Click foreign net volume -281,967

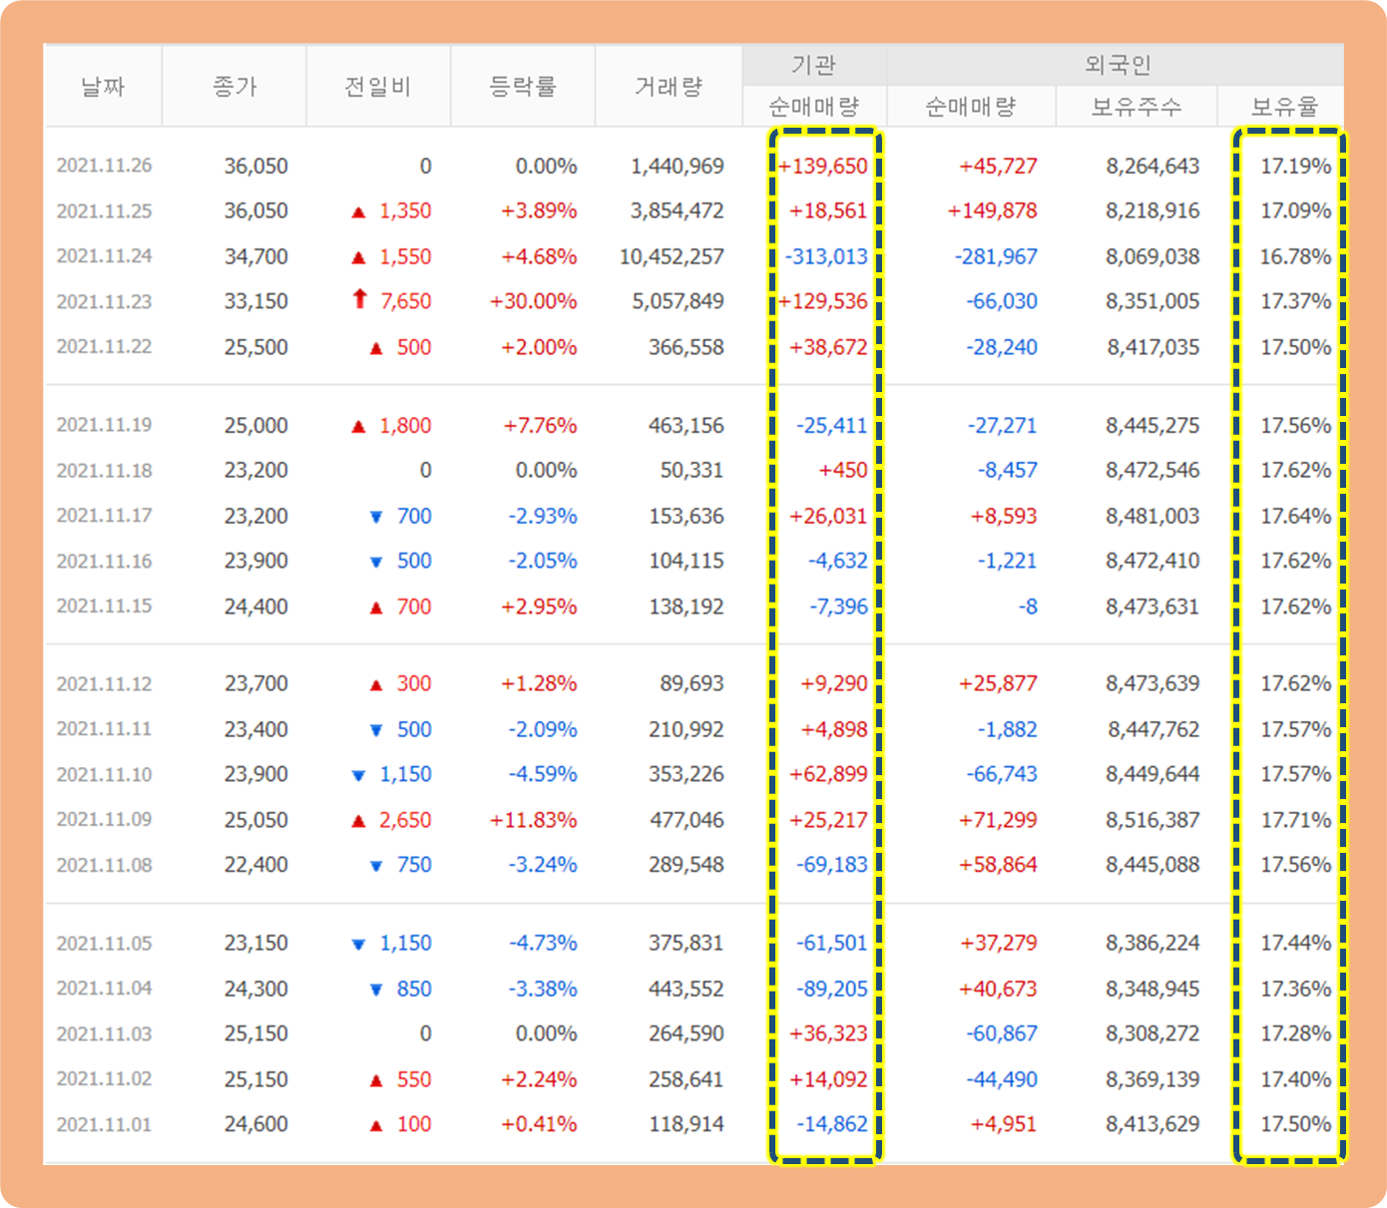(996, 256)
